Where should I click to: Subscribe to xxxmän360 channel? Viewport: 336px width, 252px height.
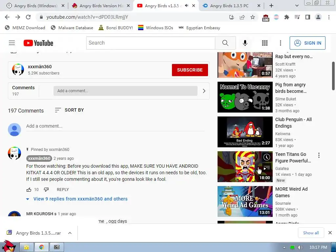(x=190, y=70)
